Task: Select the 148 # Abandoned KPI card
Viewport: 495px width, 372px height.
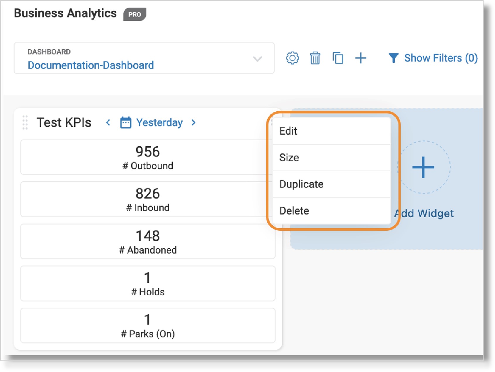Action: tap(148, 241)
